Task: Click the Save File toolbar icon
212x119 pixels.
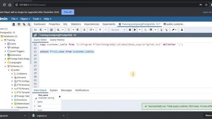Action: 41,30
